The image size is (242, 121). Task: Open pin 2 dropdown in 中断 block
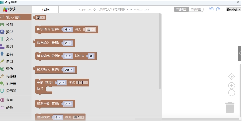point(62,83)
